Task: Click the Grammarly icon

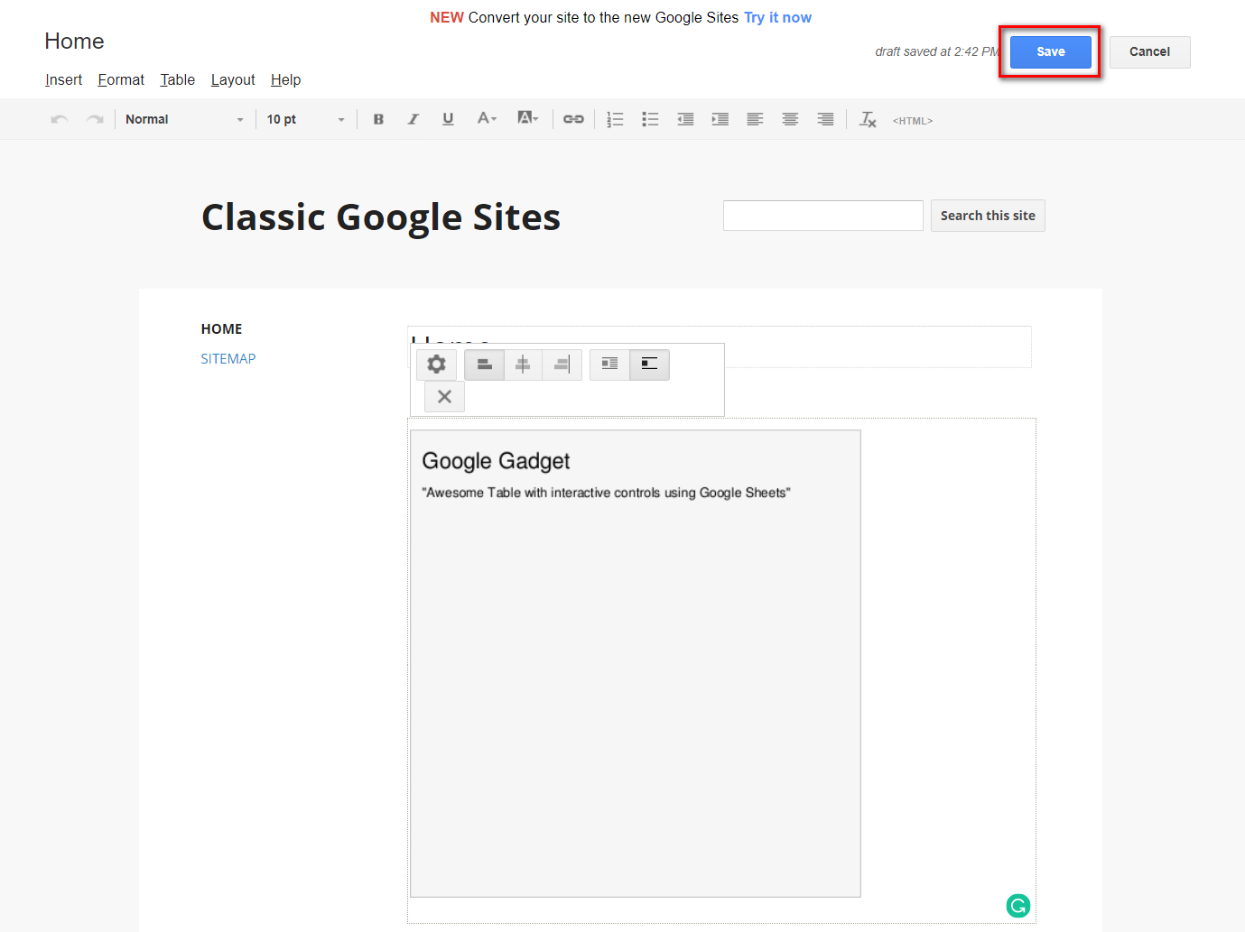Action: click(x=1018, y=905)
